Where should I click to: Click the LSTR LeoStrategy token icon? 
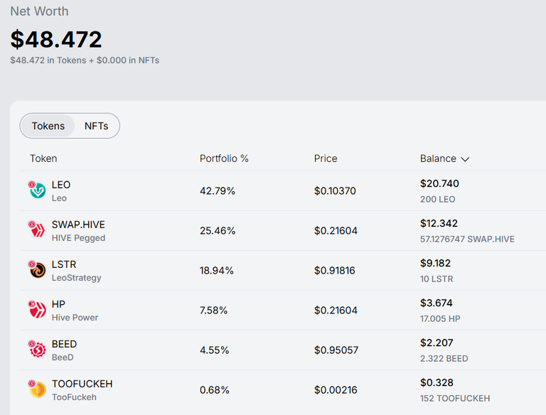click(x=37, y=269)
